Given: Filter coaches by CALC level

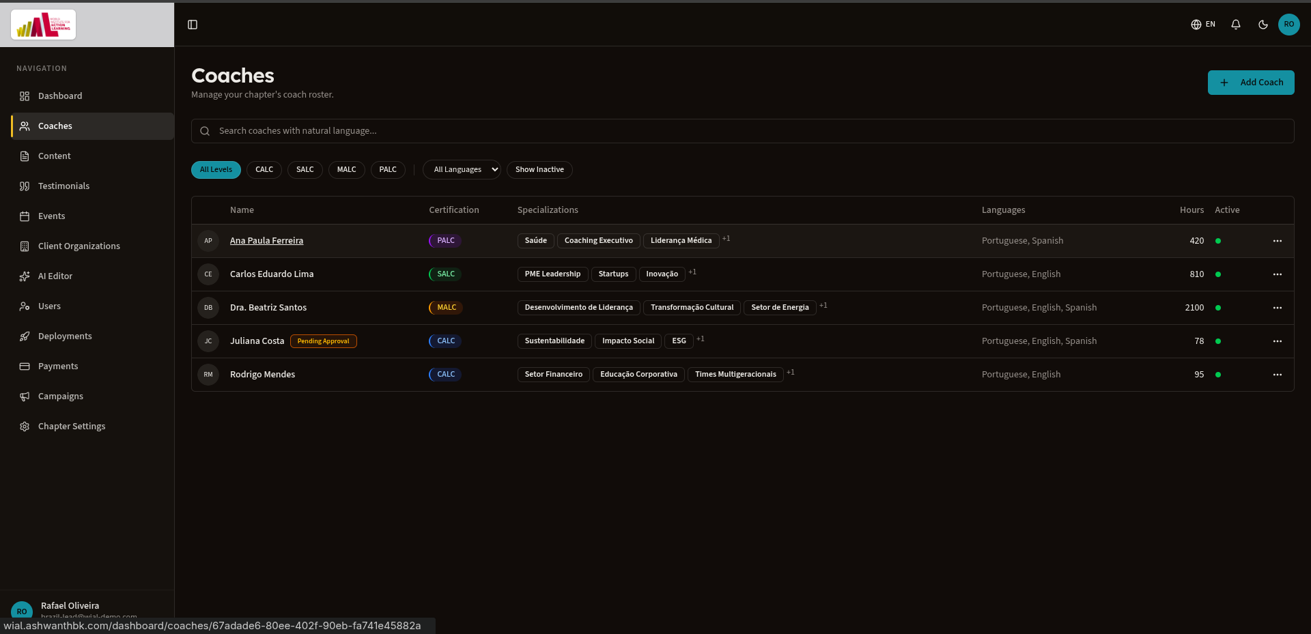Looking at the screenshot, I should click(x=264, y=170).
